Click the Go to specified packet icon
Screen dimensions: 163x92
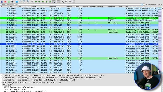pyautogui.click(x=43, y=2)
